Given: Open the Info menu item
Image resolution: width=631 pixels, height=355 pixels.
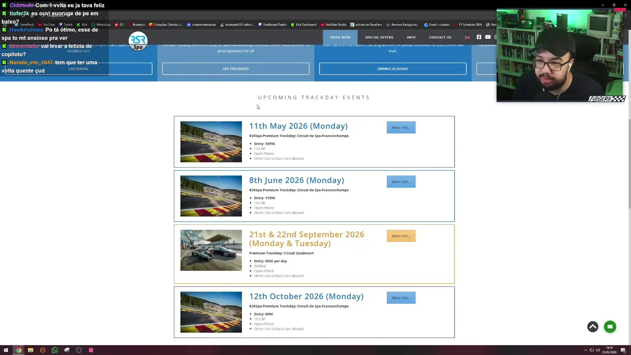Looking at the screenshot, I should click(411, 37).
